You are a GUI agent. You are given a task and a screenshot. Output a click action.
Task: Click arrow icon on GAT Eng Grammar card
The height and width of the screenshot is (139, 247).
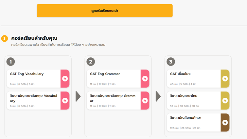145,79
